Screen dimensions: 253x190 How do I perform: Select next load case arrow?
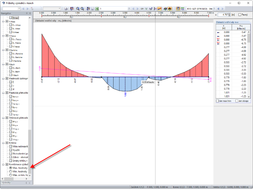222,9
